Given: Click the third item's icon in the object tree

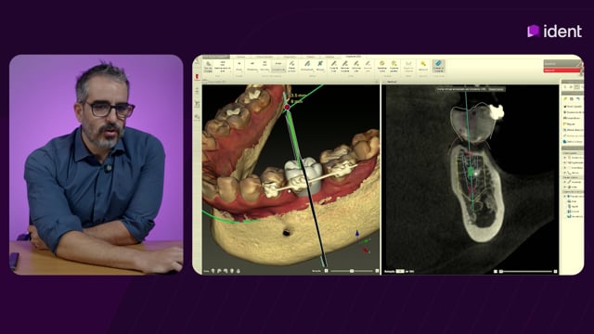Looking at the screenshot, I should (x=570, y=168).
